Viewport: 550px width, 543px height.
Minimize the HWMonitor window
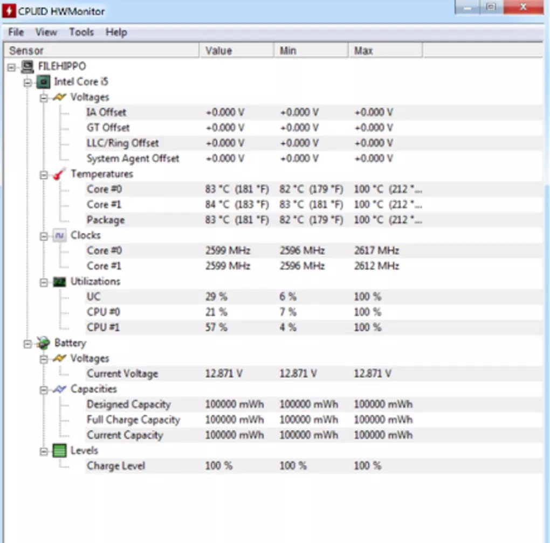[x=467, y=7]
